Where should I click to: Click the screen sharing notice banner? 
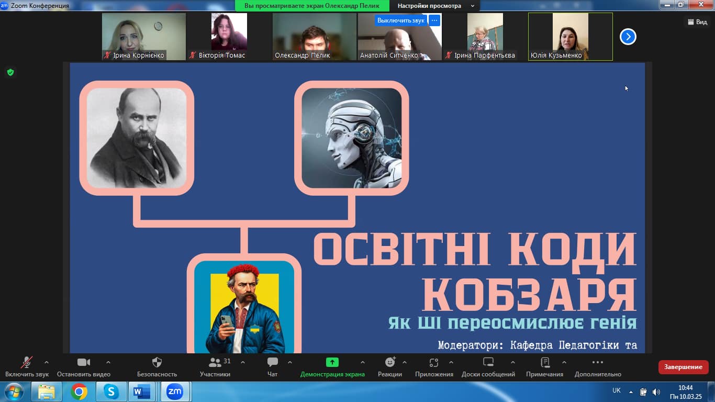pos(312,6)
